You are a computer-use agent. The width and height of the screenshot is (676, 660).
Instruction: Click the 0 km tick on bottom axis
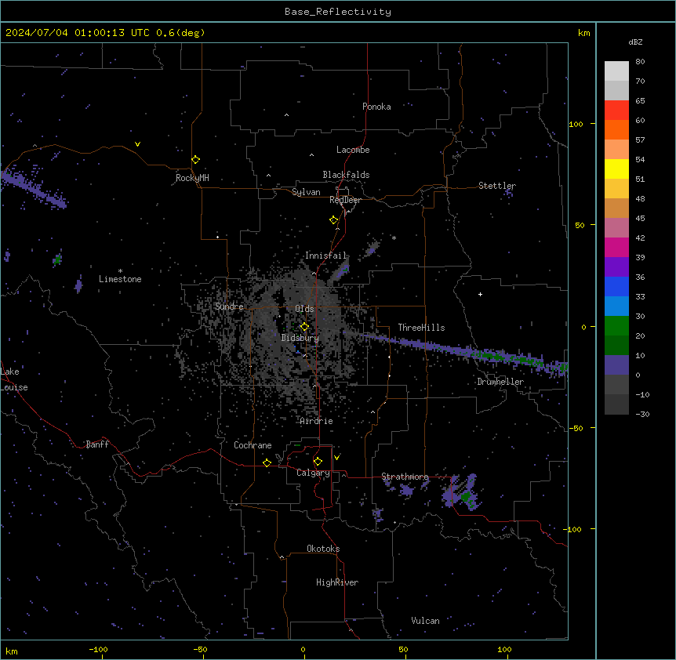[x=304, y=657]
